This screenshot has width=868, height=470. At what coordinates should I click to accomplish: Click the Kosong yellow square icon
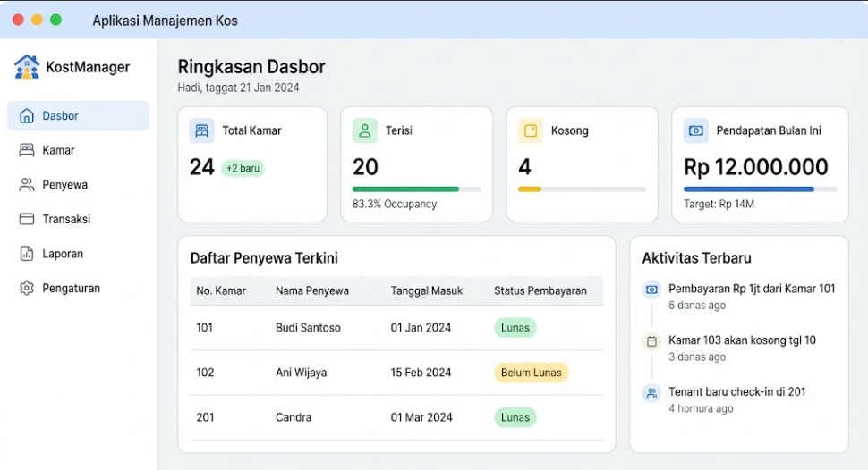coord(531,131)
